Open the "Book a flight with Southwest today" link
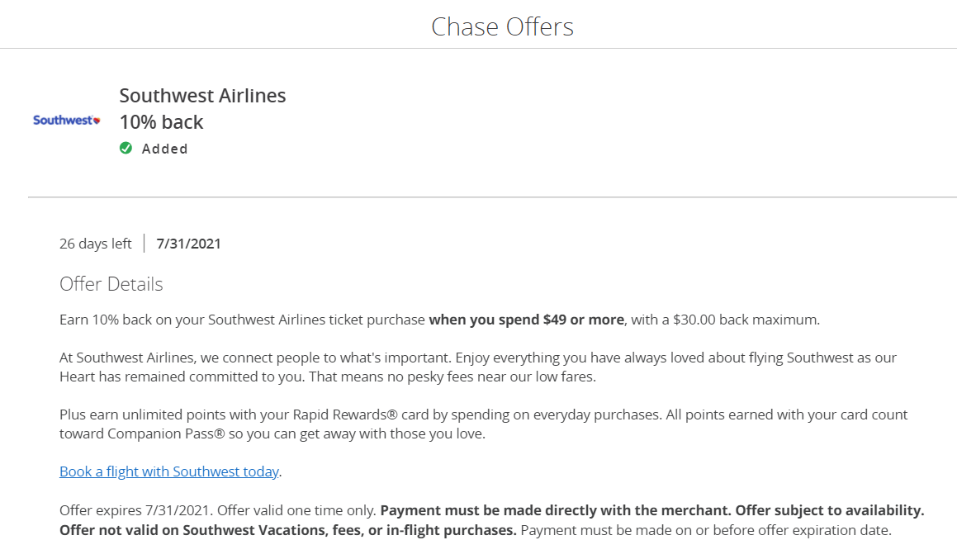This screenshot has height=559, width=957. coord(168,471)
